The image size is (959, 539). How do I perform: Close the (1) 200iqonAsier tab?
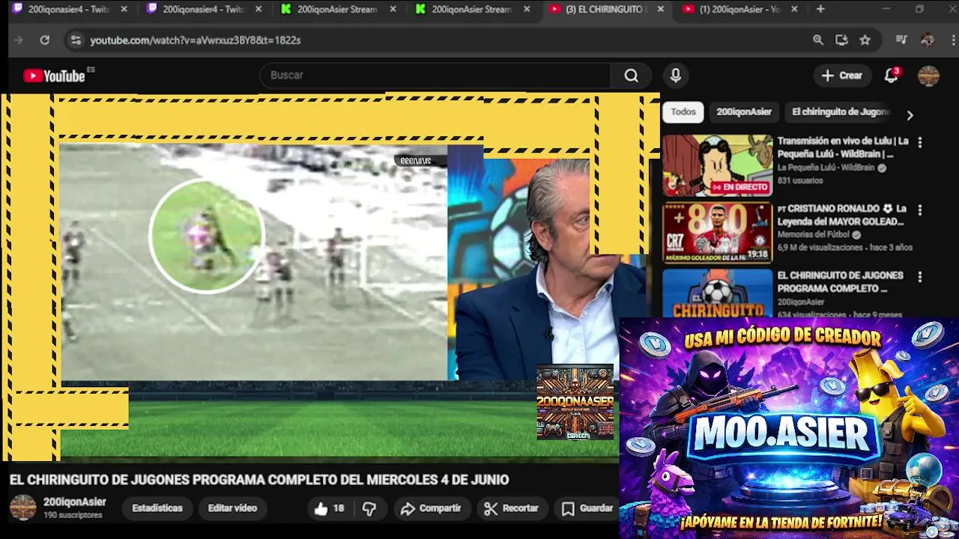[x=794, y=9]
